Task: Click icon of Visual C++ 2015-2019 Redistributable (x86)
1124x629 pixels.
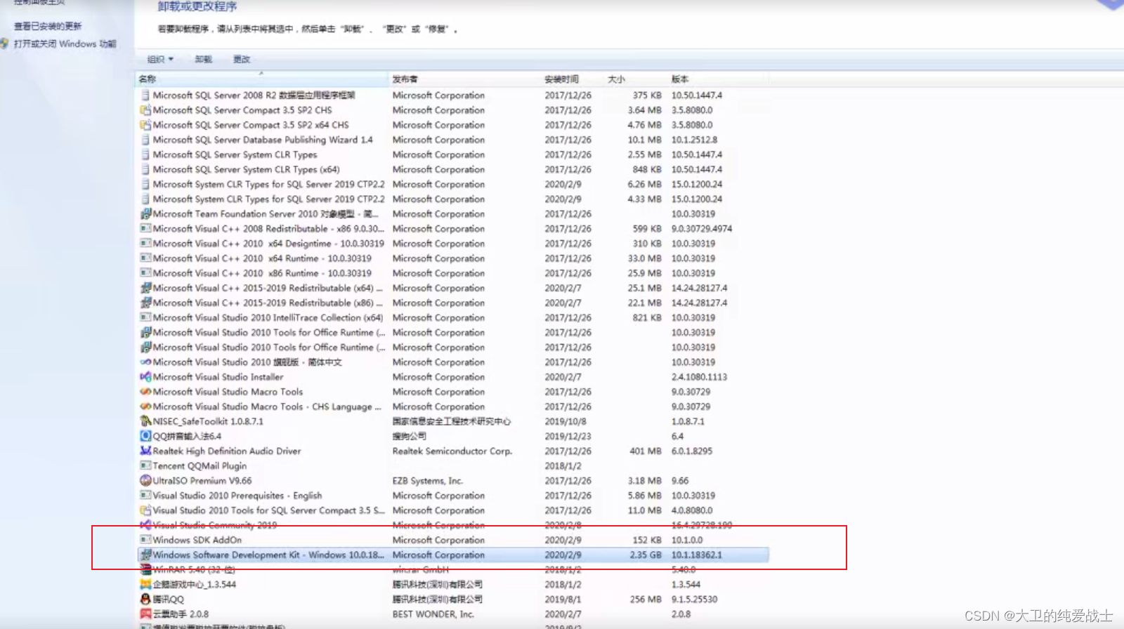Action: click(145, 303)
